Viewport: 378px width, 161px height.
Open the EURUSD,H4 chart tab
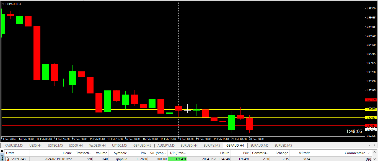pos(189,145)
